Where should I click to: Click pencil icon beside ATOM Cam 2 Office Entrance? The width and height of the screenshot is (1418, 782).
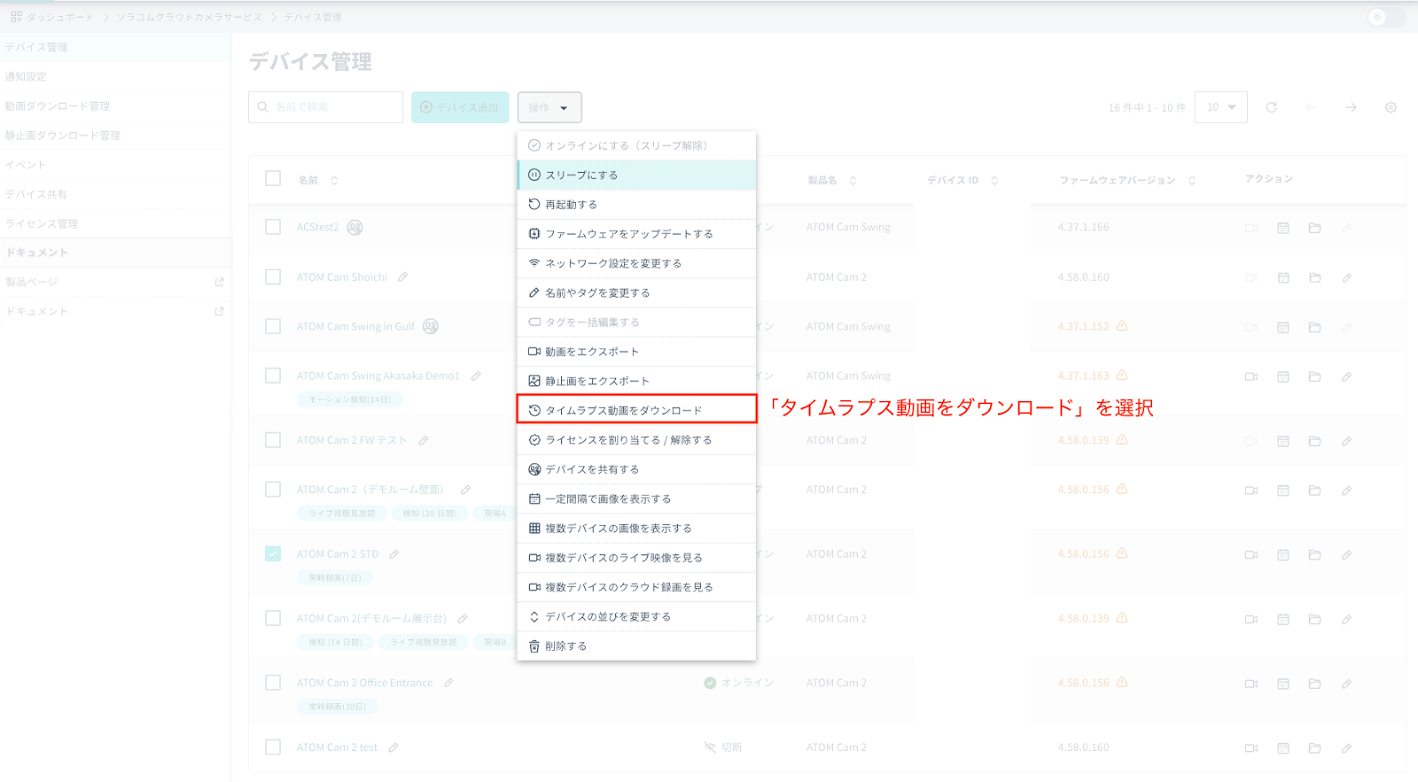tap(448, 683)
